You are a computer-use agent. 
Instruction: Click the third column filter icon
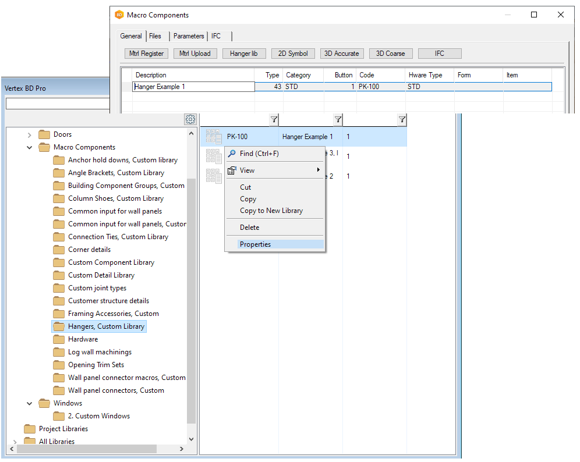click(x=402, y=120)
